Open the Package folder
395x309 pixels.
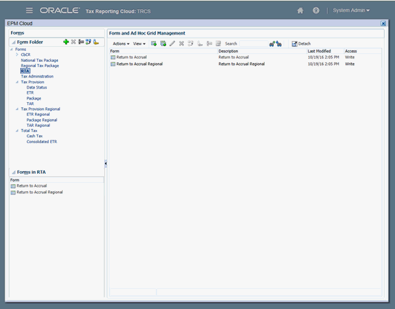click(x=34, y=98)
